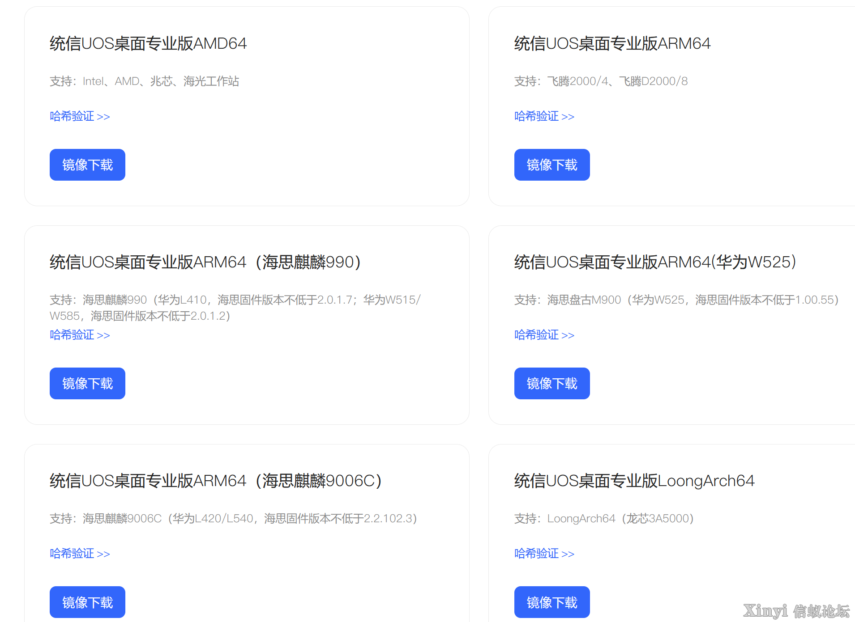Open 哈希验证 link for 飞腾 ARM64 card
Screen dimensions: 855x622
(544, 116)
